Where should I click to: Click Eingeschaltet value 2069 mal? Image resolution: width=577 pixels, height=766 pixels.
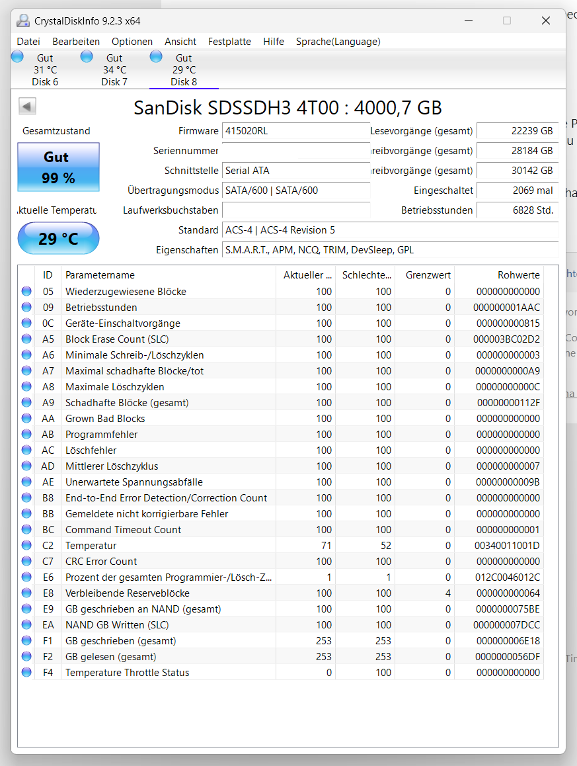(x=518, y=191)
